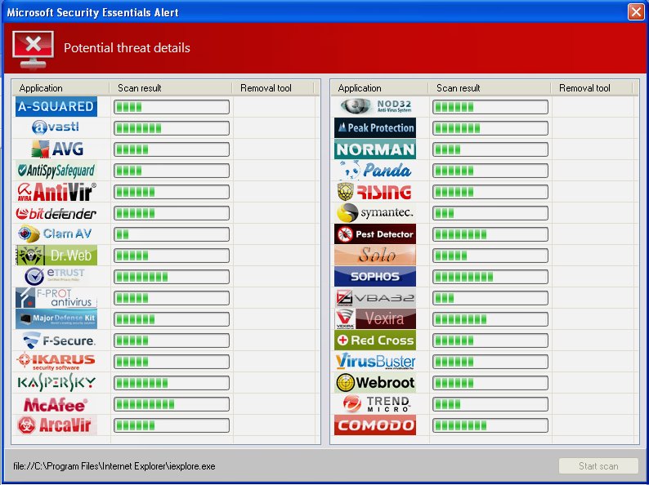The image size is (649, 485).
Task: Click right list Removal tool column header
Action: [592, 88]
